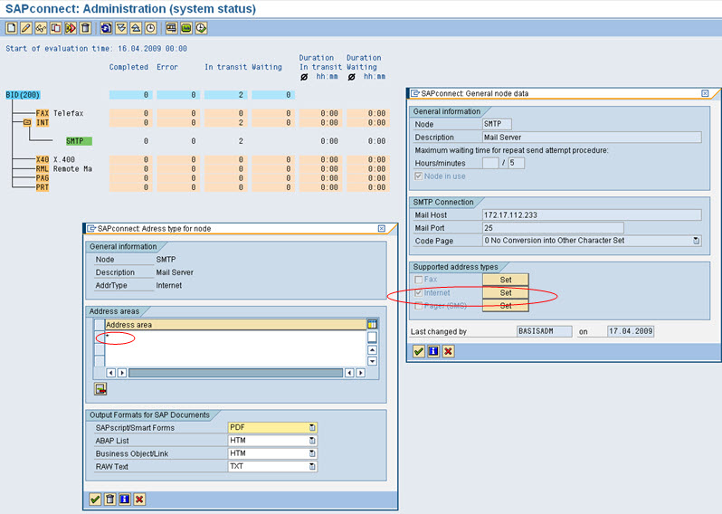Select the X40 X.400 tree node
The image size is (722, 514).
(55, 159)
